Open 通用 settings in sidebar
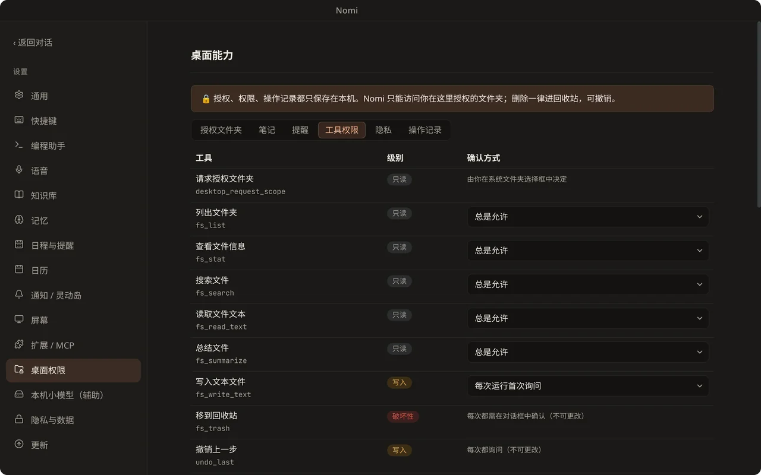The width and height of the screenshot is (761, 475). tap(73, 96)
